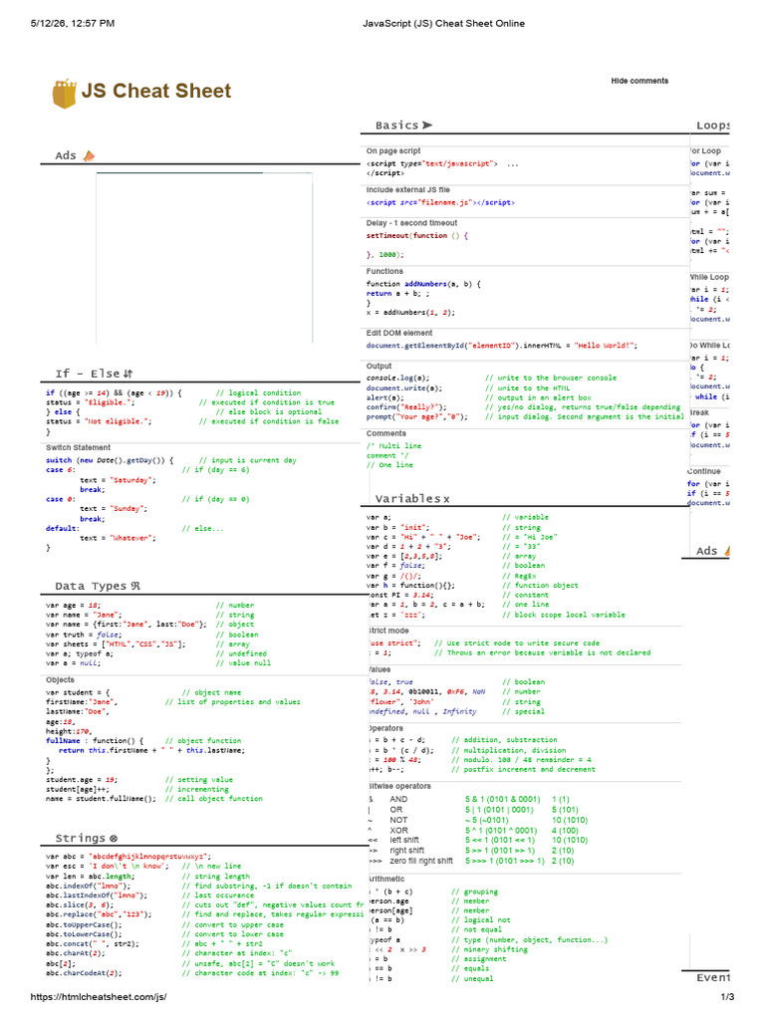Click the flag icon next to Basics heading

tap(427, 125)
